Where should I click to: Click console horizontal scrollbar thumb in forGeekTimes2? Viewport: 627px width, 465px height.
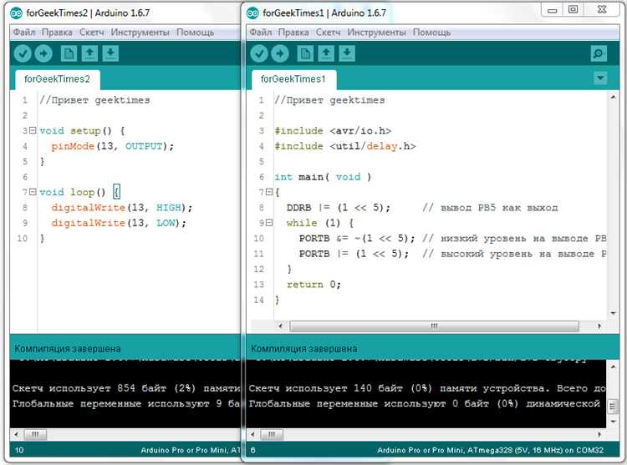click(35, 434)
